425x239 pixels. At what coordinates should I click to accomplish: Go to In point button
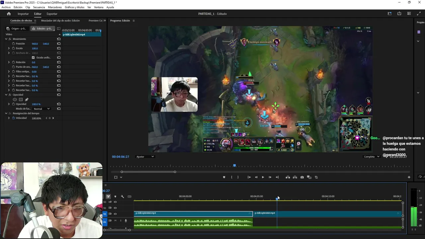[249, 177]
